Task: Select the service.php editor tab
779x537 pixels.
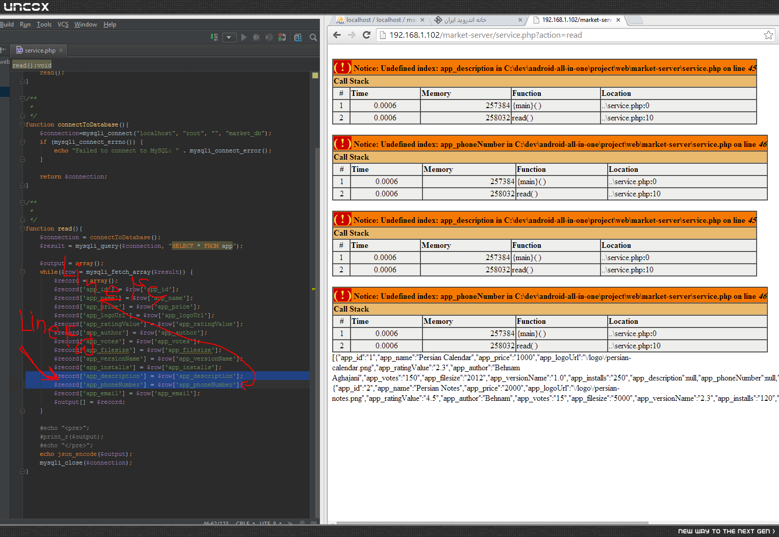Action: 40,50
